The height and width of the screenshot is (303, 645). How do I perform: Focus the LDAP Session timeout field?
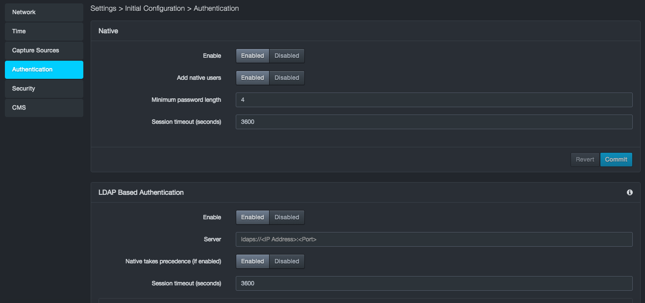[434, 283]
